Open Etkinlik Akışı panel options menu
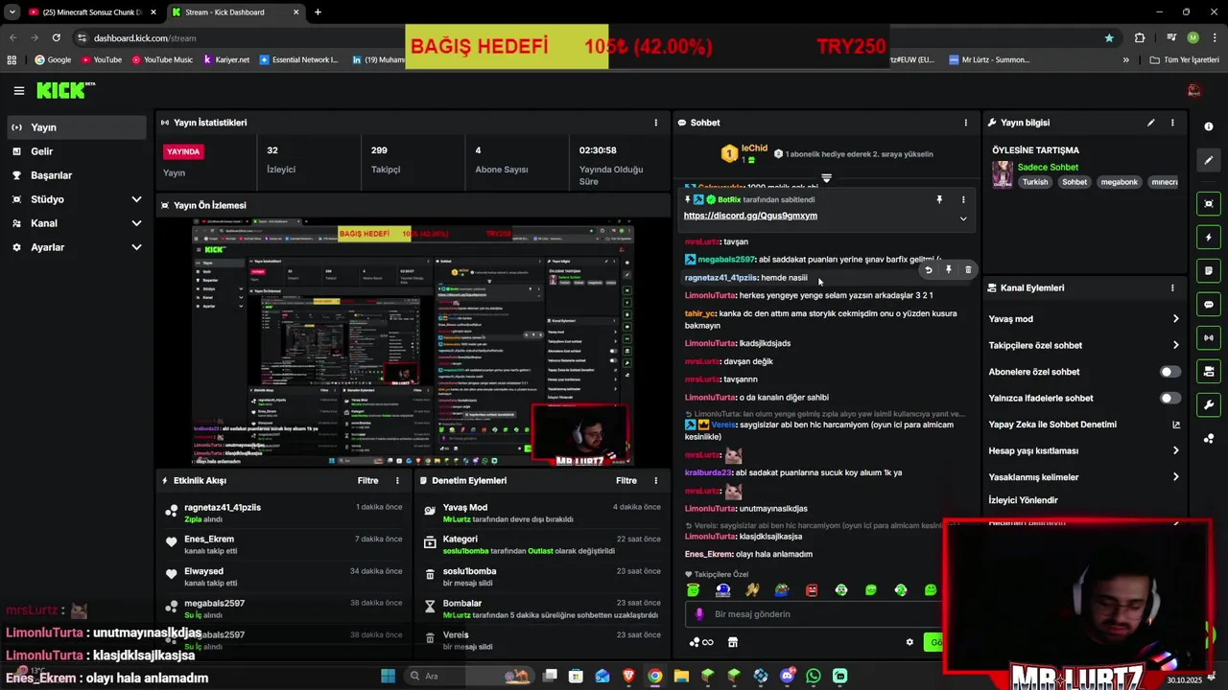The image size is (1228, 690). [397, 480]
